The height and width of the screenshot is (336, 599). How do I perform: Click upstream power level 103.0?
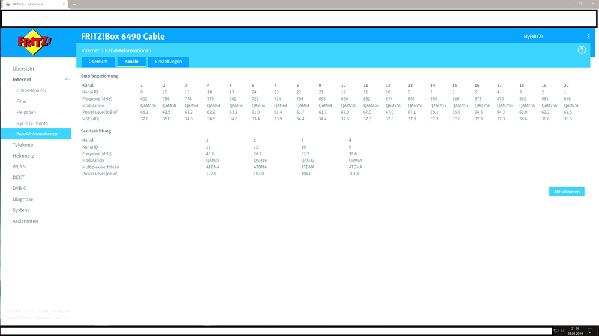tap(258, 174)
